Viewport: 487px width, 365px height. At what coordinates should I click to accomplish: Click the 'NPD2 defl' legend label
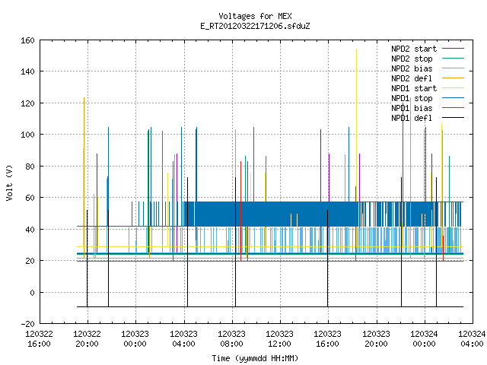click(x=412, y=78)
